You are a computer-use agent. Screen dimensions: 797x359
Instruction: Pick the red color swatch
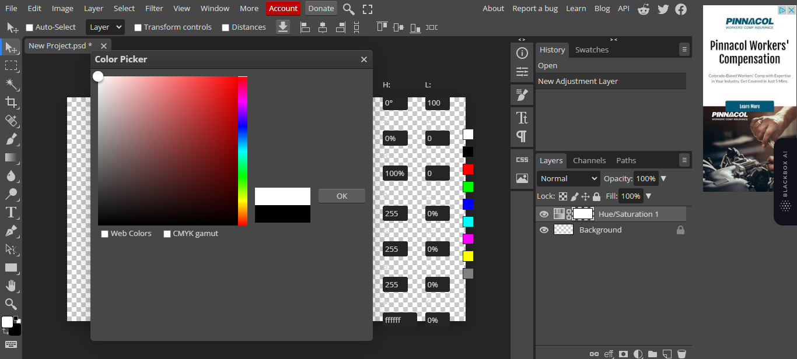(x=467, y=169)
